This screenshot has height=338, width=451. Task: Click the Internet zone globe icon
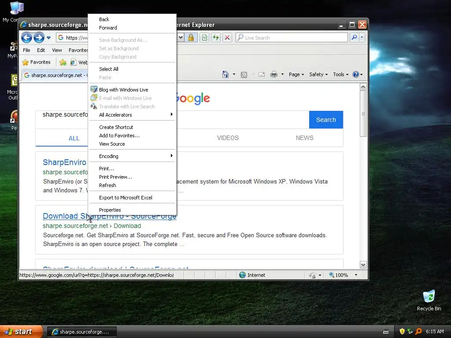243,275
